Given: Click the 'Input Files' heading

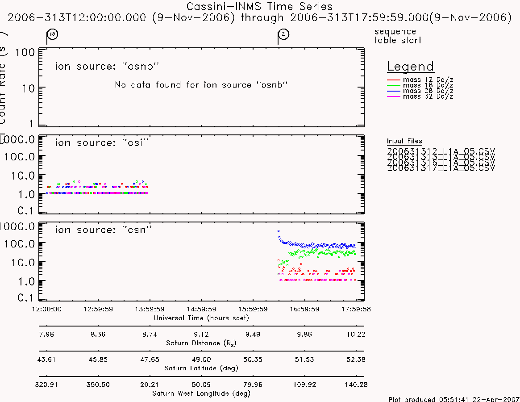Looking at the screenshot, I should click(x=404, y=141).
